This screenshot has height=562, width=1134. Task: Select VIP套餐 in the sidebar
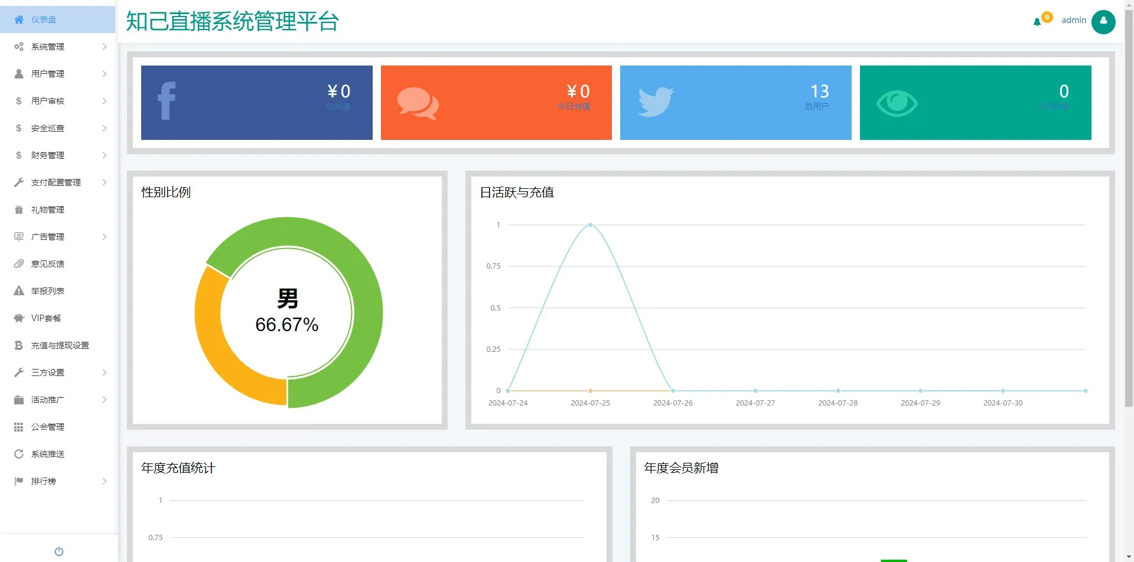click(x=46, y=318)
